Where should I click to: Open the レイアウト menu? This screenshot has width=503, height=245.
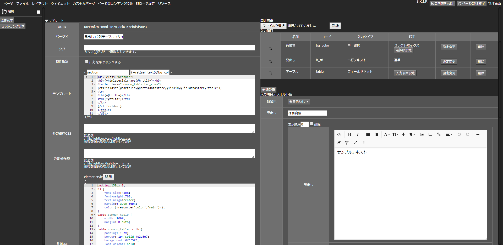(40, 4)
